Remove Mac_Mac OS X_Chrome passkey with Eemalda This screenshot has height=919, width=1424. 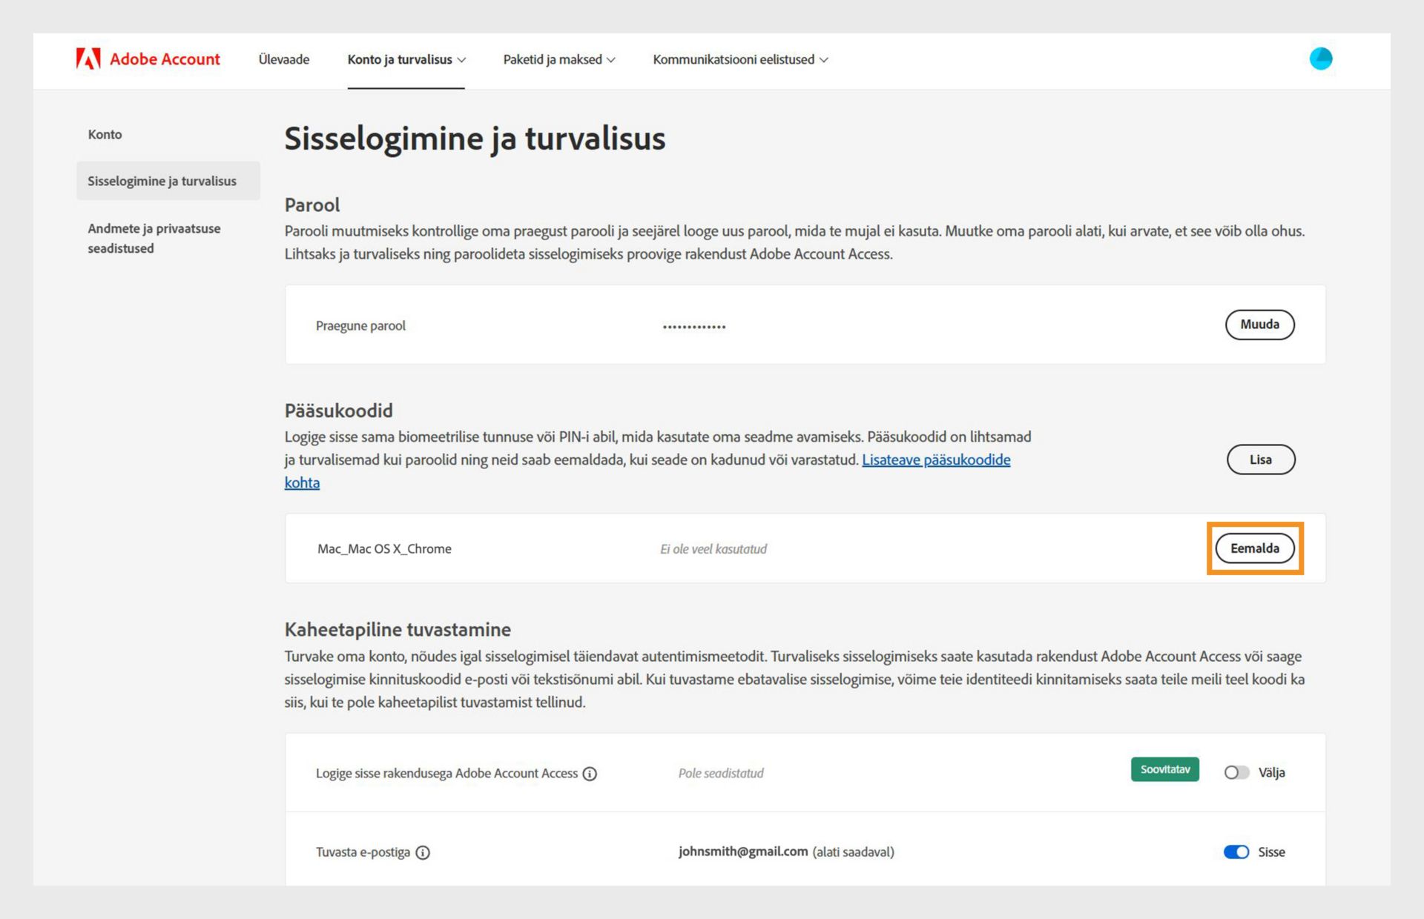(1254, 548)
